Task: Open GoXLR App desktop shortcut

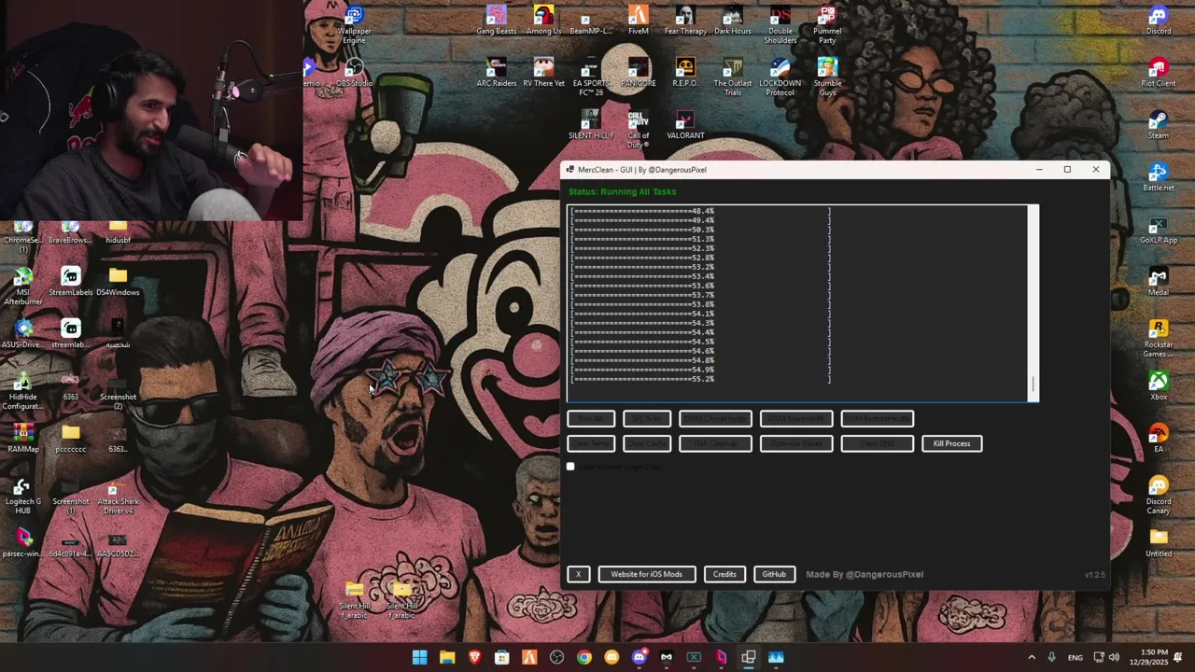Action: (x=1159, y=230)
